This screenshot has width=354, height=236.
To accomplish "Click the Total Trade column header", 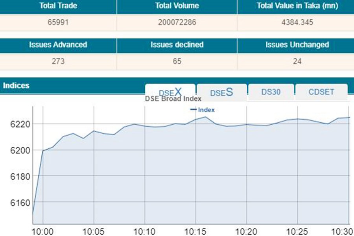I will click(58, 6).
